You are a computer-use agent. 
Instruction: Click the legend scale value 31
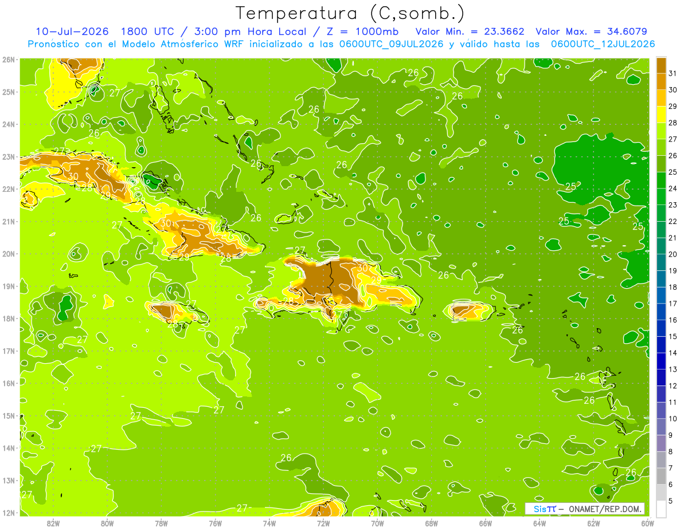click(x=673, y=73)
